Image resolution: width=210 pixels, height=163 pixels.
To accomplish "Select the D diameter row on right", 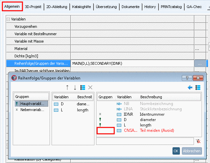I will pyautogui.click(x=149, y=120).
